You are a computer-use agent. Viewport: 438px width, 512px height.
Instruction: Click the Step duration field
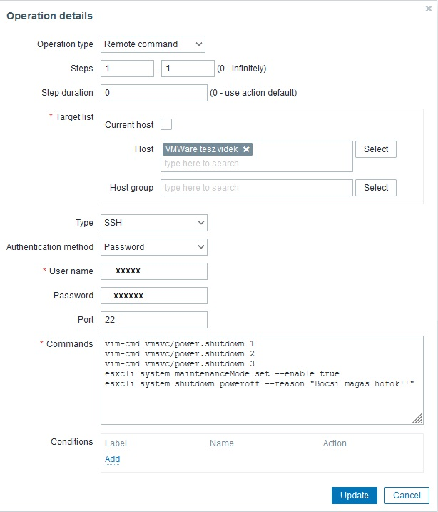[x=153, y=93]
